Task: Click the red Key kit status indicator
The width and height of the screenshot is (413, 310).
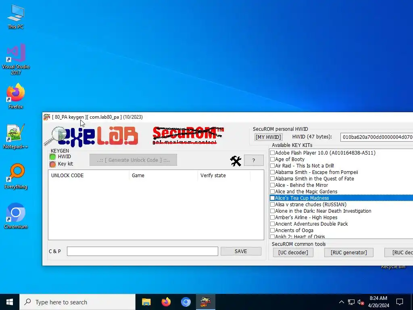Action: tap(53, 164)
